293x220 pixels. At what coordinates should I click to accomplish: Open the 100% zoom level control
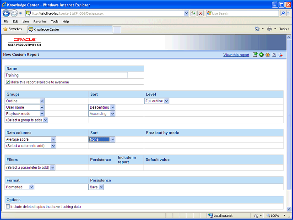[276, 215]
